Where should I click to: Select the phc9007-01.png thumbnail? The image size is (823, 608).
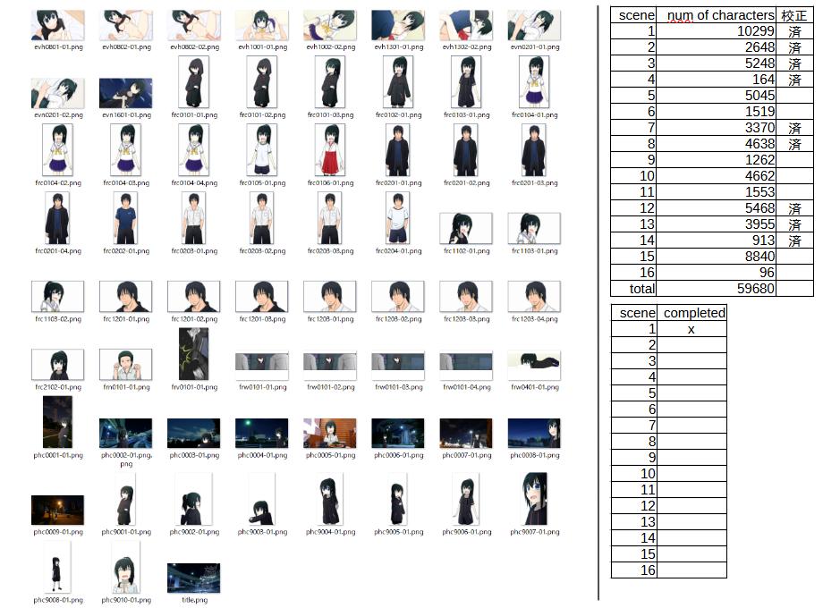(x=533, y=499)
